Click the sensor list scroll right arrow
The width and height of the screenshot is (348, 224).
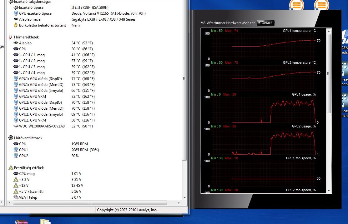(x=179, y=203)
